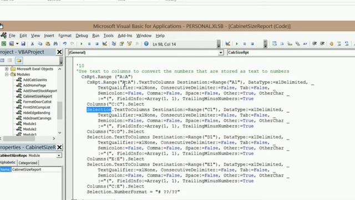Open Find with the binoculars icon

(x=55, y=44)
